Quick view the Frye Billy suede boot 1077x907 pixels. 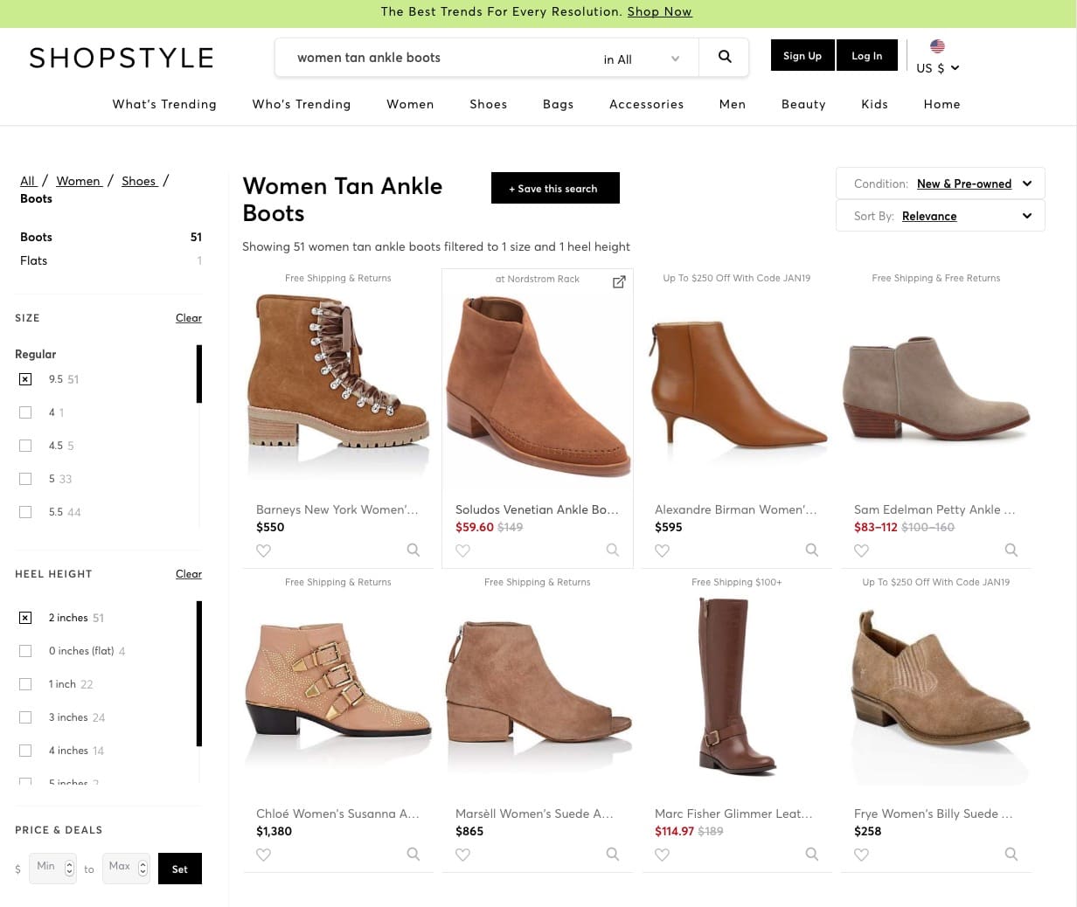1011,854
